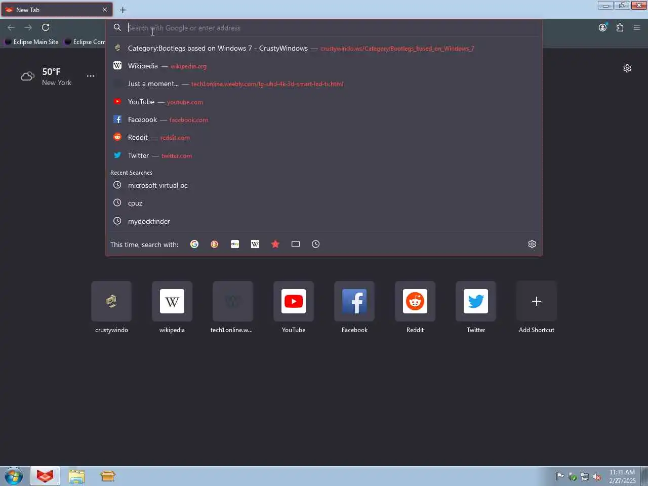Select recent search microsoft virtual pc

point(324,185)
